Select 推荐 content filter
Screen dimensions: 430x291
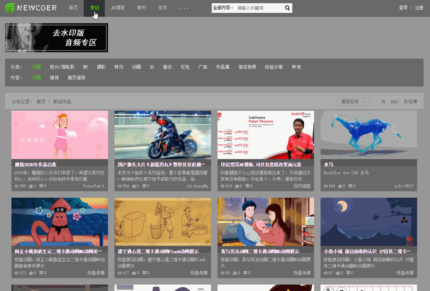point(54,78)
